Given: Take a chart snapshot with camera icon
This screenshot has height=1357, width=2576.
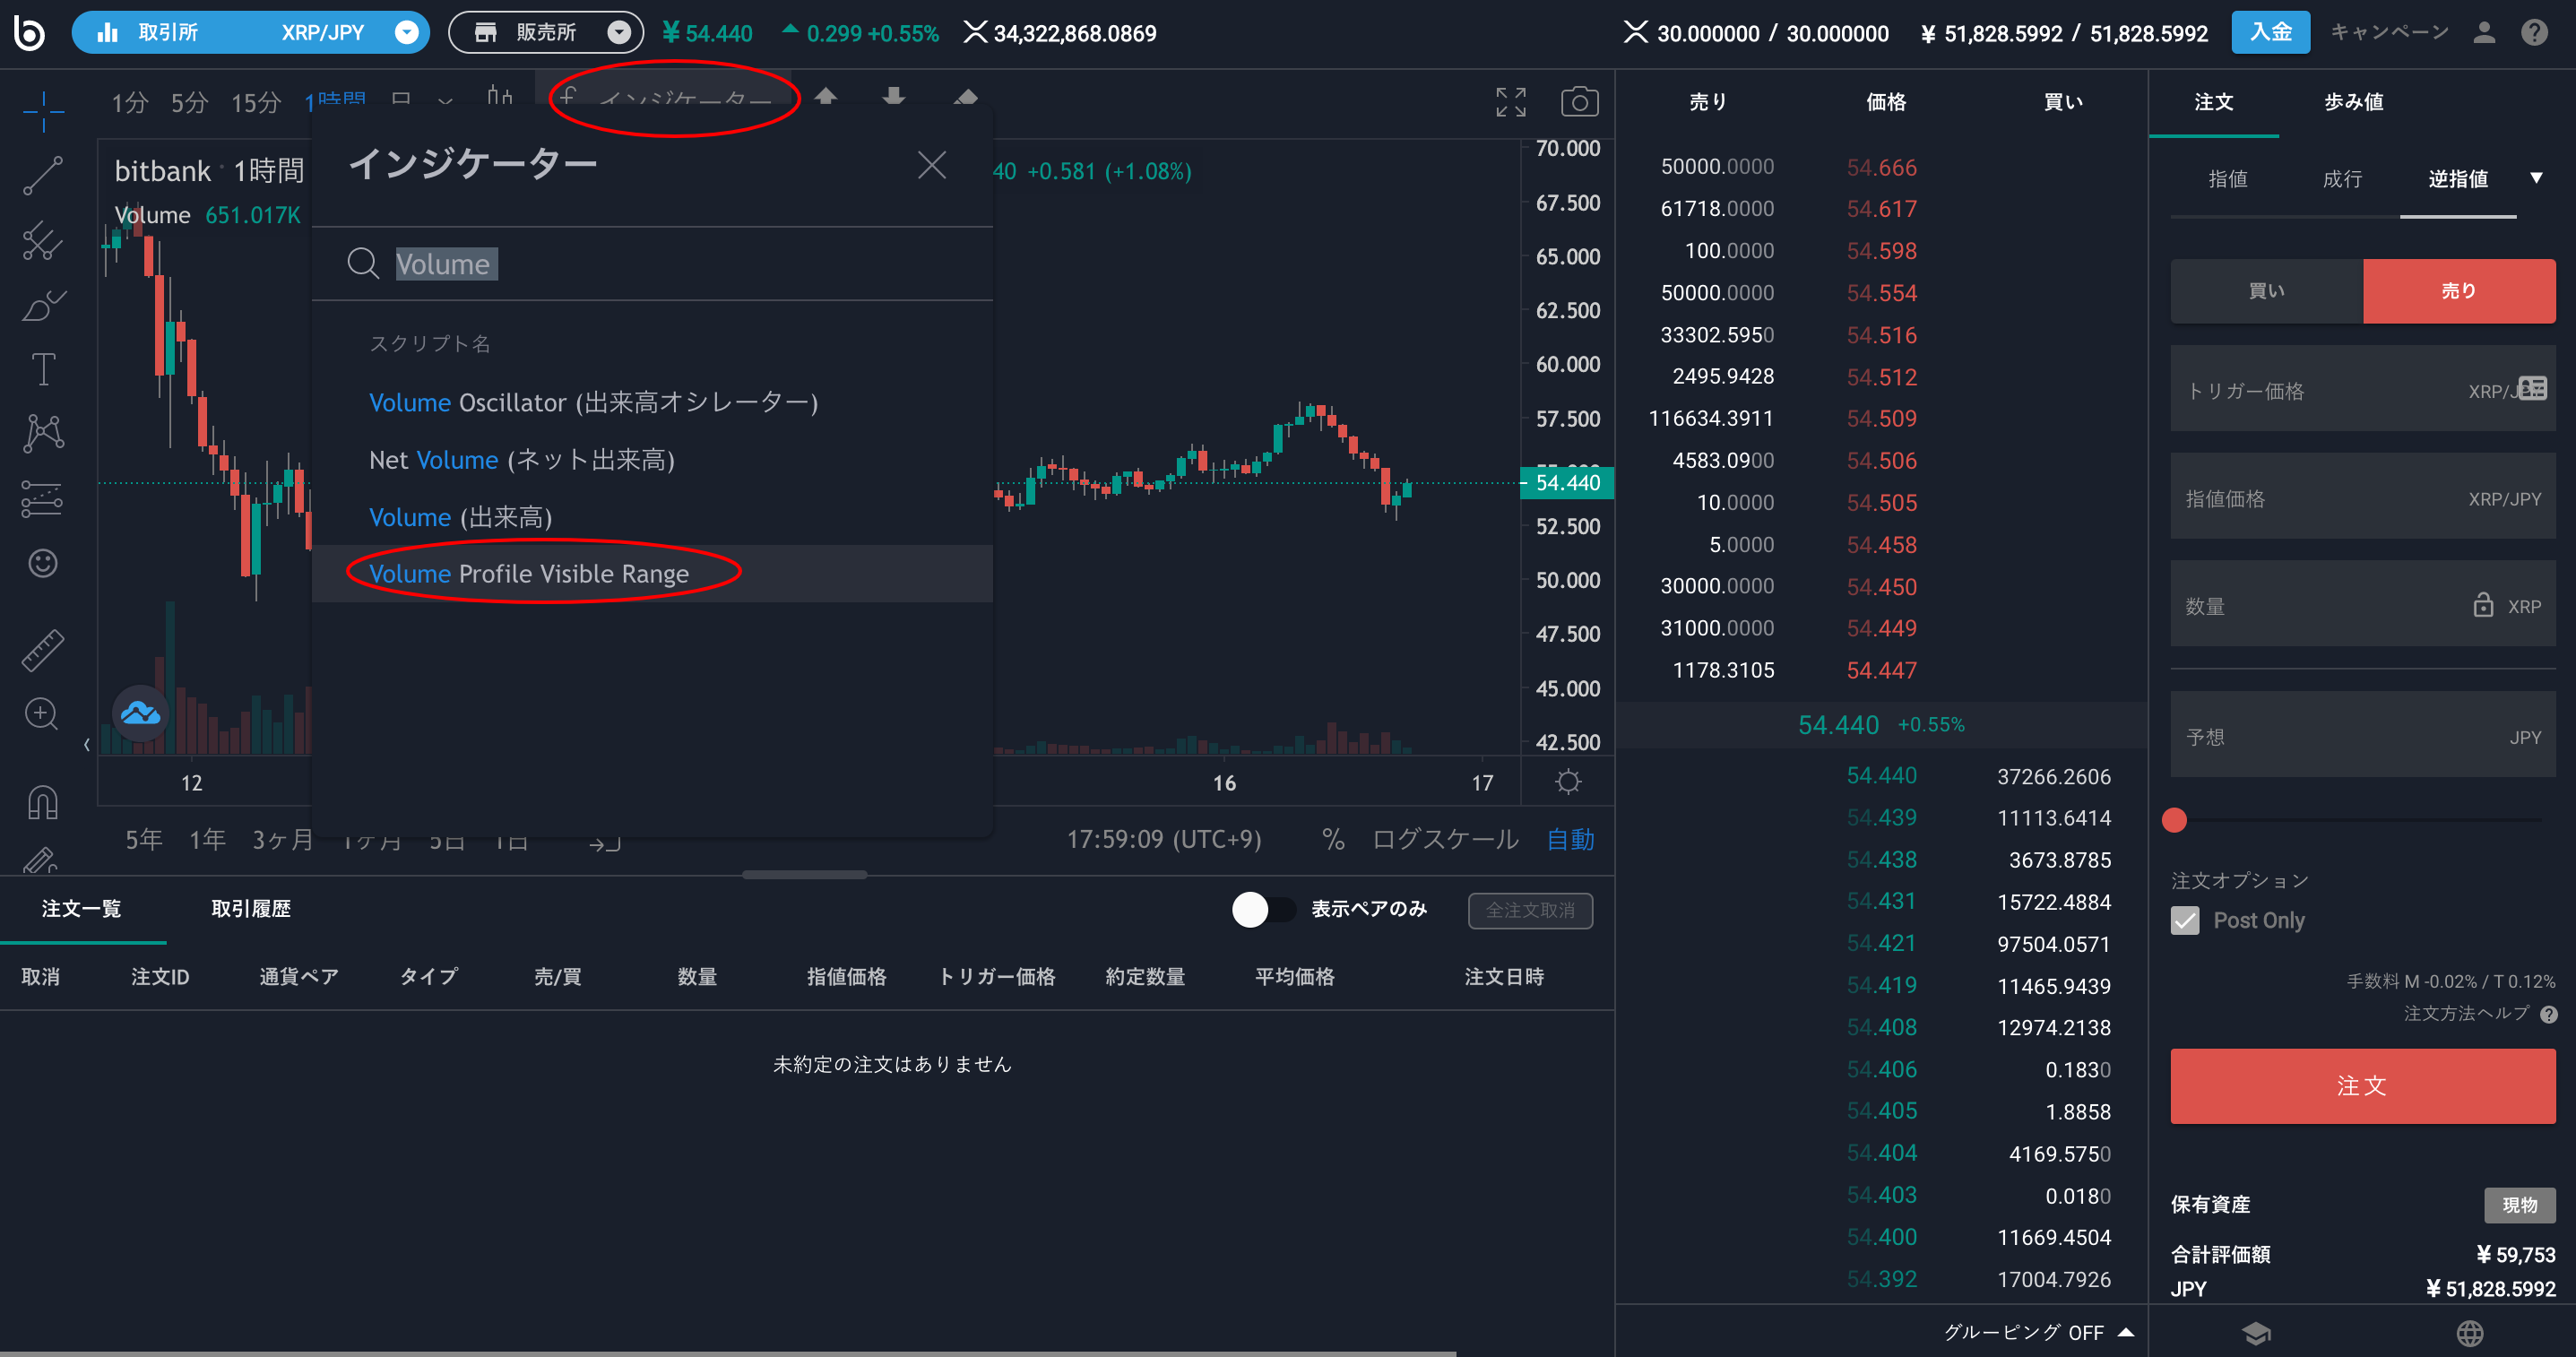Looking at the screenshot, I should coord(1579,101).
